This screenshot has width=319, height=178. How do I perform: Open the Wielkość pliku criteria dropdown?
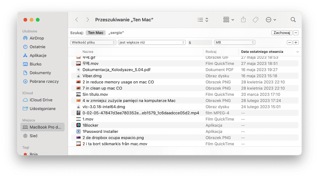pos(93,42)
